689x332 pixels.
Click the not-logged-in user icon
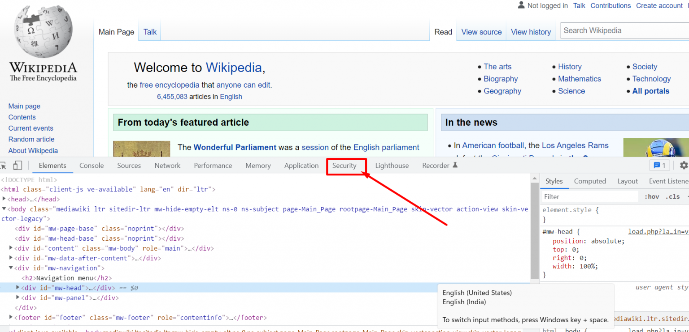click(x=521, y=5)
